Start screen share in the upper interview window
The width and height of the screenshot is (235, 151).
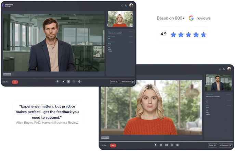pyautogui.click(x=68, y=82)
